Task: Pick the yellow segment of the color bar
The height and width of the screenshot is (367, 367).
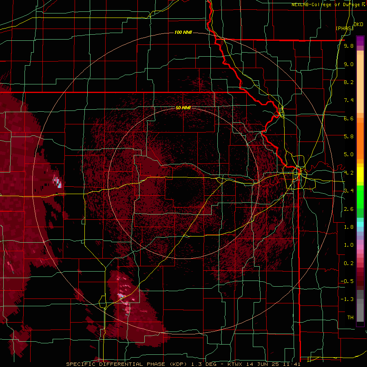Action: click(360, 175)
